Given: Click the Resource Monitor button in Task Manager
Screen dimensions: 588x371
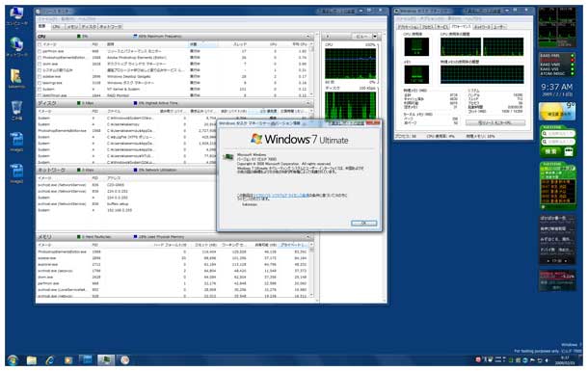Looking at the screenshot, I should tap(495, 122).
